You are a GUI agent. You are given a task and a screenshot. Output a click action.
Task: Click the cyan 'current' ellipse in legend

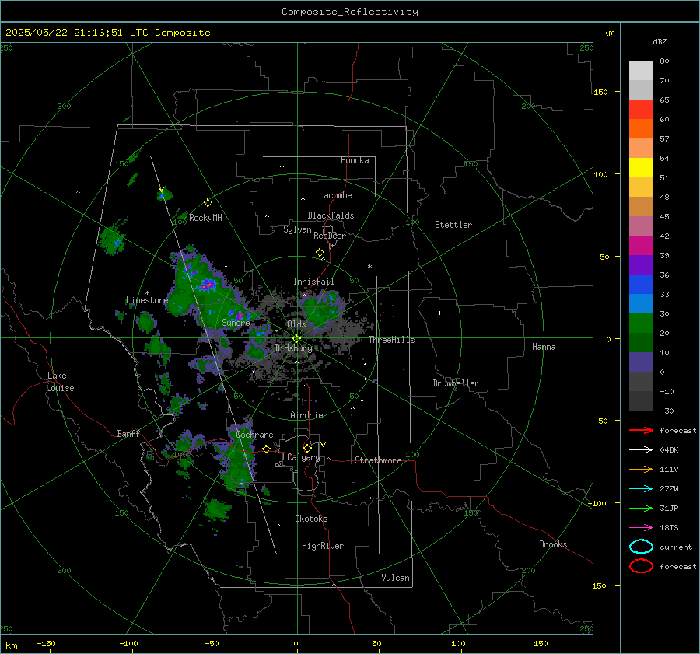pyautogui.click(x=641, y=547)
